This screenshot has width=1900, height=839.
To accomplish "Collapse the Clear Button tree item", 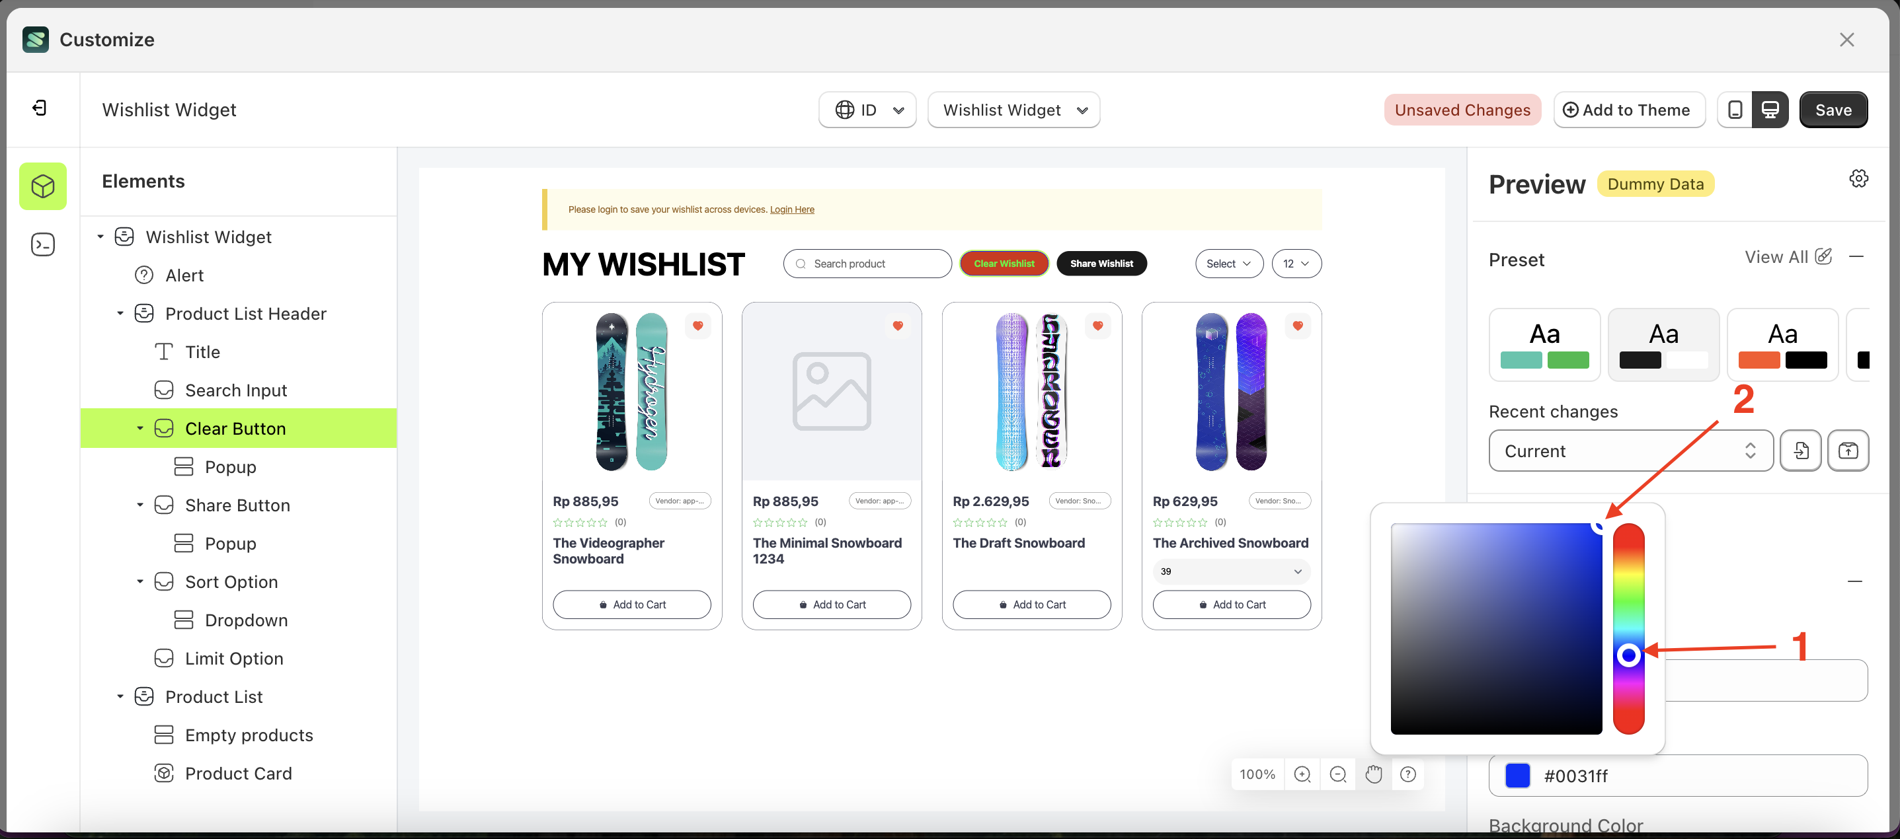I will (139, 428).
